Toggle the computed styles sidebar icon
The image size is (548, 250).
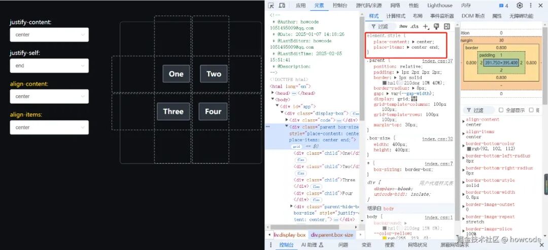447,26
